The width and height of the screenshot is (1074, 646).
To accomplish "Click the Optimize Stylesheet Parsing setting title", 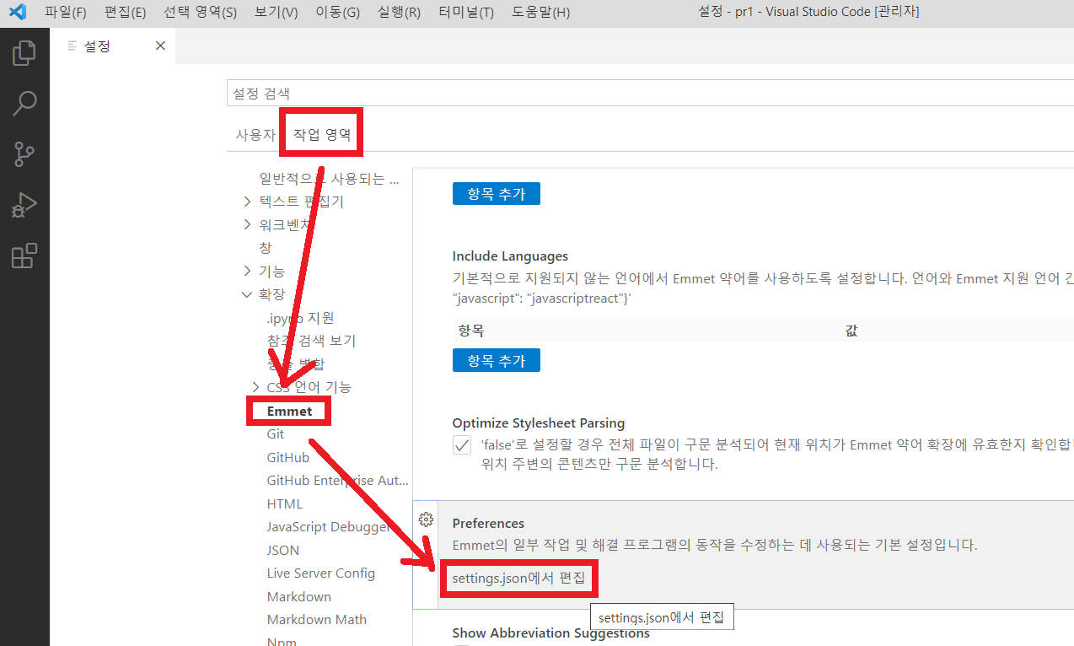I will 539,423.
